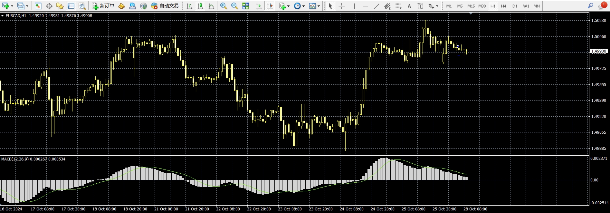The height and width of the screenshot is (213, 610).
Task: Open the Signals radio-wave icon
Action: pyautogui.click(x=143, y=6)
